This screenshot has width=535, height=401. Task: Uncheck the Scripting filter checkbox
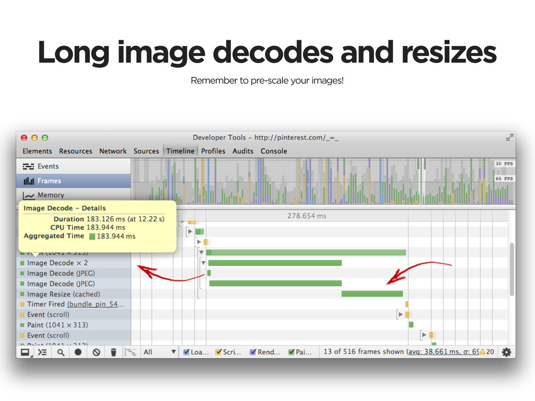[x=218, y=352]
